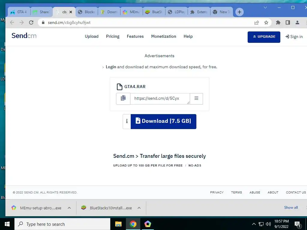Viewport: 307px width, 230px height.
Task: Expand options for MEmu-setup download item
Action: point(69,208)
